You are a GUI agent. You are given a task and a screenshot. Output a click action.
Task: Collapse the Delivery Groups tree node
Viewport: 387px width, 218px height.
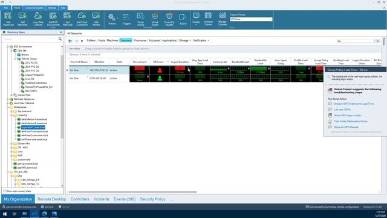pyautogui.click(x=15, y=59)
